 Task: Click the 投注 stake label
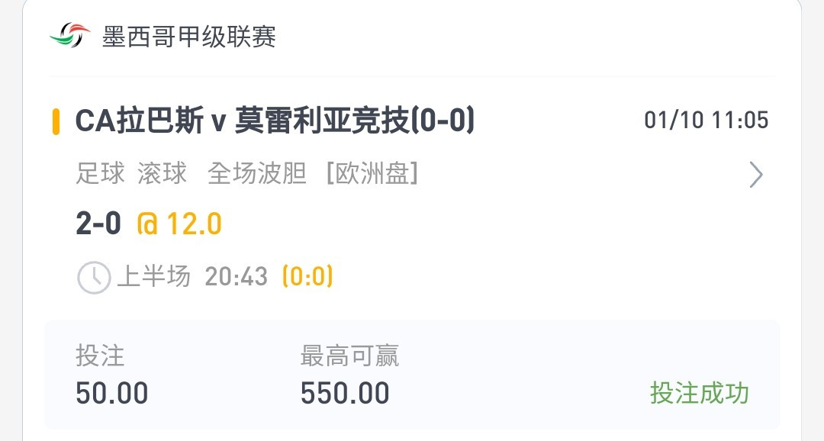(x=101, y=356)
